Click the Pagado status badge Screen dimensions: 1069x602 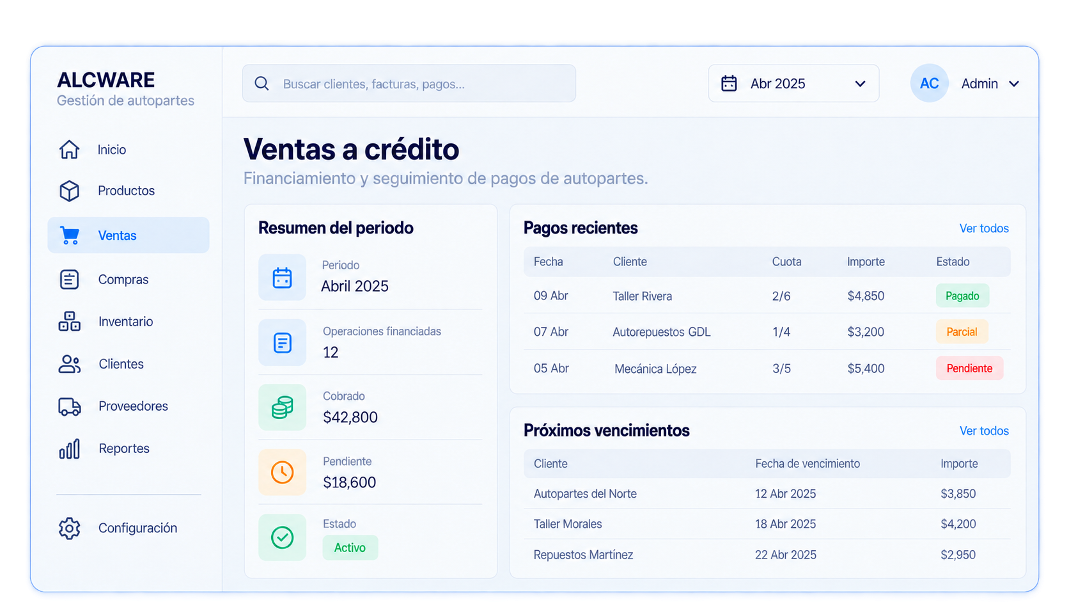[962, 296]
